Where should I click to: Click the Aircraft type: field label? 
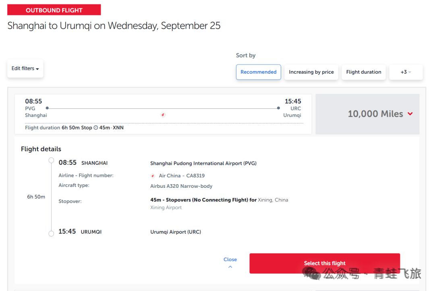click(x=74, y=185)
